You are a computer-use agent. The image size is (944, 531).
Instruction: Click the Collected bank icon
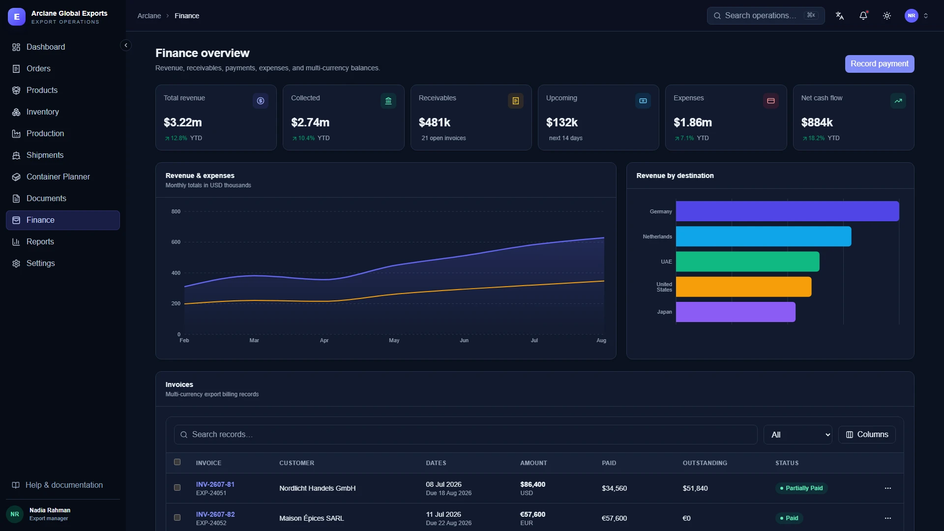[x=388, y=101]
